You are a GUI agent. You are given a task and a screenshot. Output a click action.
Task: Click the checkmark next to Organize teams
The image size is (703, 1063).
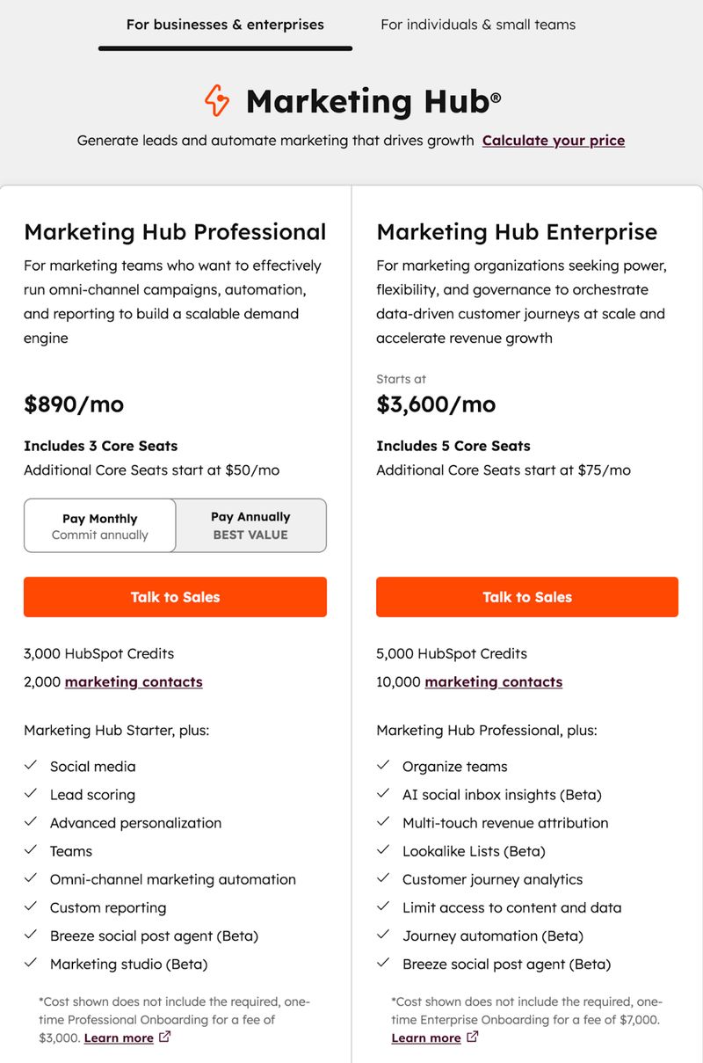click(384, 766)
